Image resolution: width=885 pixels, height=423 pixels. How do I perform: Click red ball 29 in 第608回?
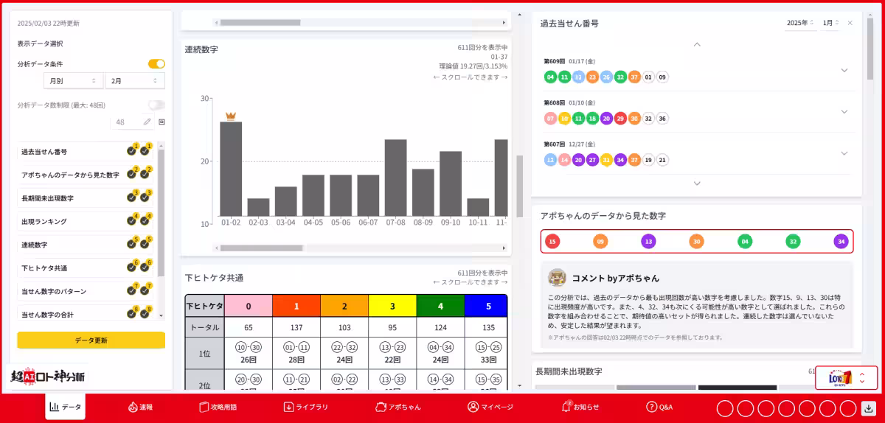pos(620,118)
